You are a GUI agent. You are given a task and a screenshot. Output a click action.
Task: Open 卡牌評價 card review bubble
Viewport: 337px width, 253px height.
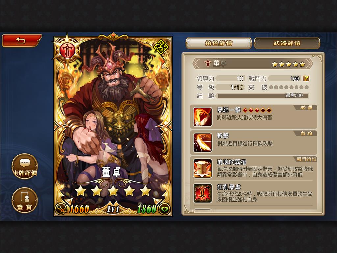coord(25,166)
